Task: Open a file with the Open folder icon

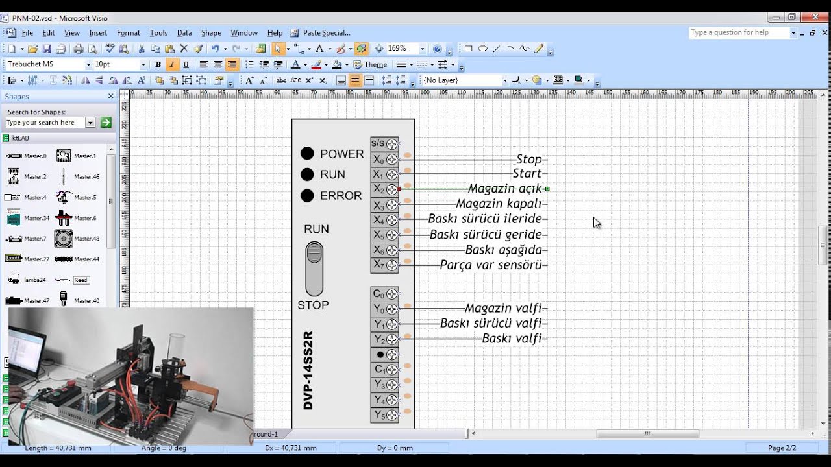Action: pos(34,49)
